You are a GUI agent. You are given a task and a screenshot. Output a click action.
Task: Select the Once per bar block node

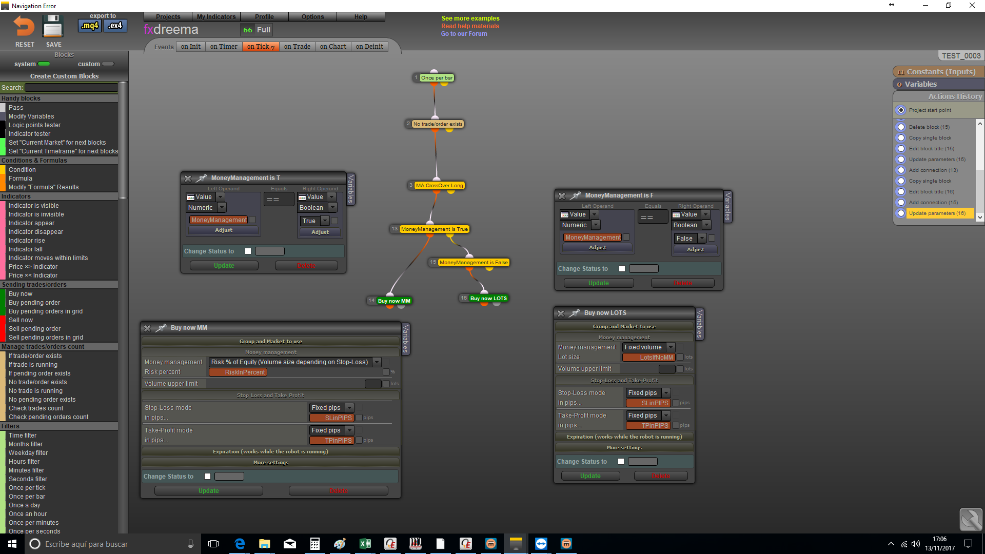tap(437, 78)
